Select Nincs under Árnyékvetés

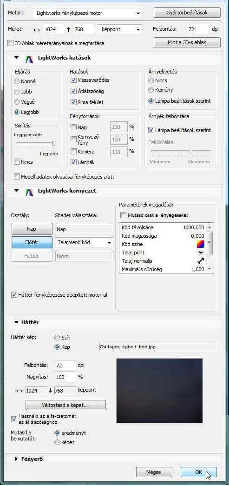151,80
